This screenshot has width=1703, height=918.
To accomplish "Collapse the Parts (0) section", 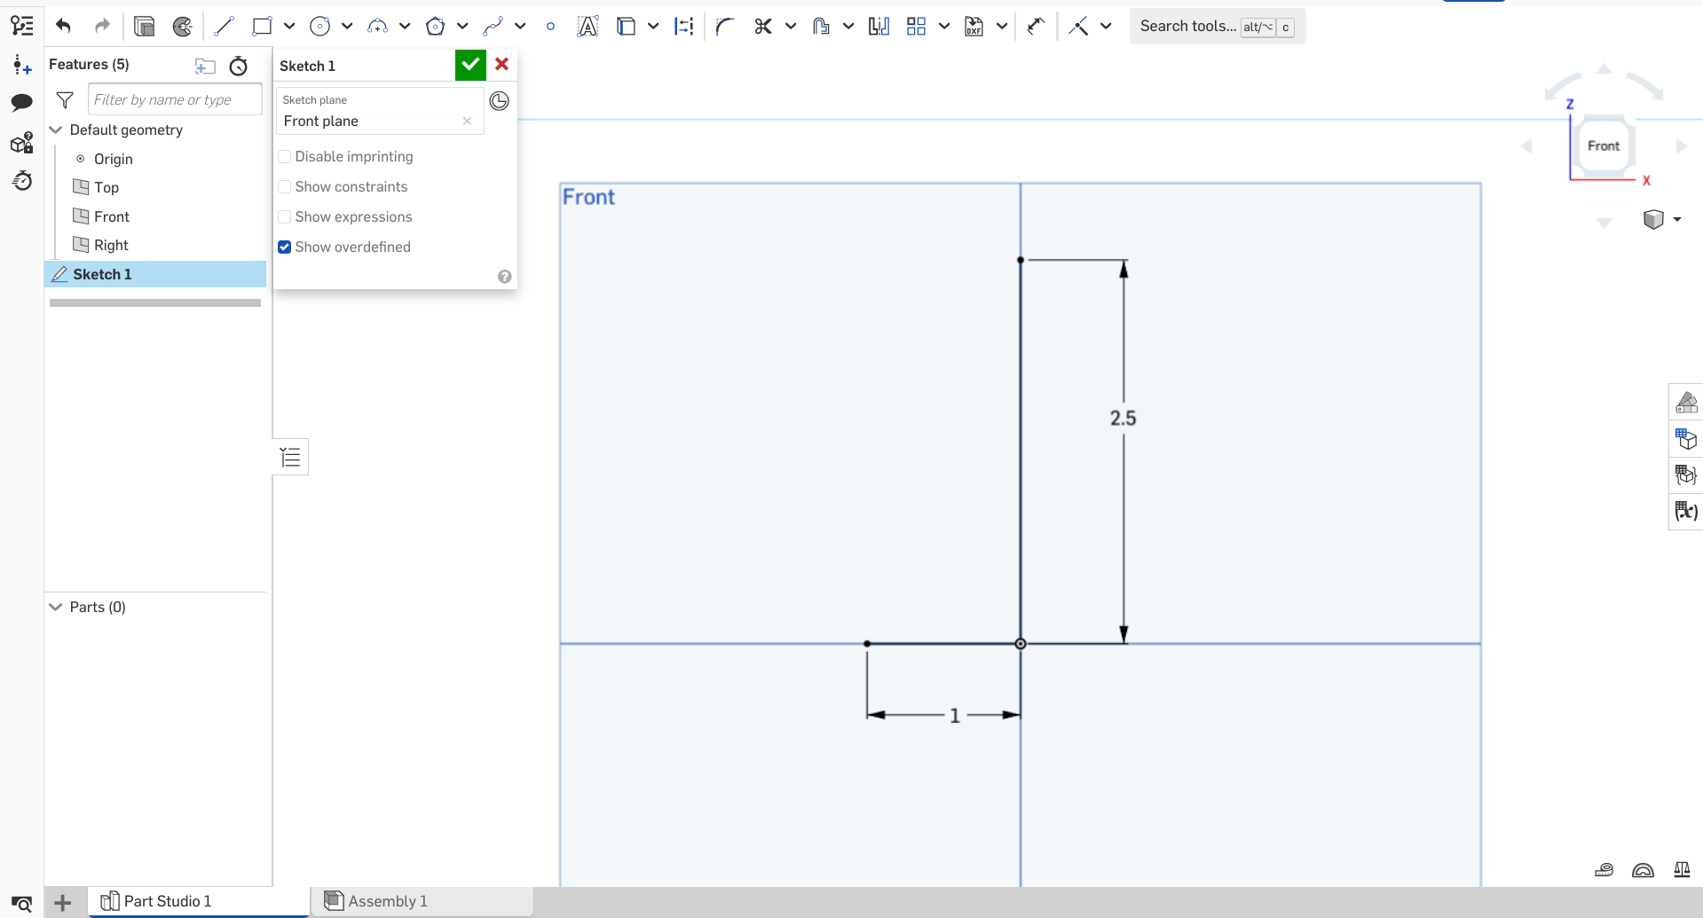I will point(56,607).
